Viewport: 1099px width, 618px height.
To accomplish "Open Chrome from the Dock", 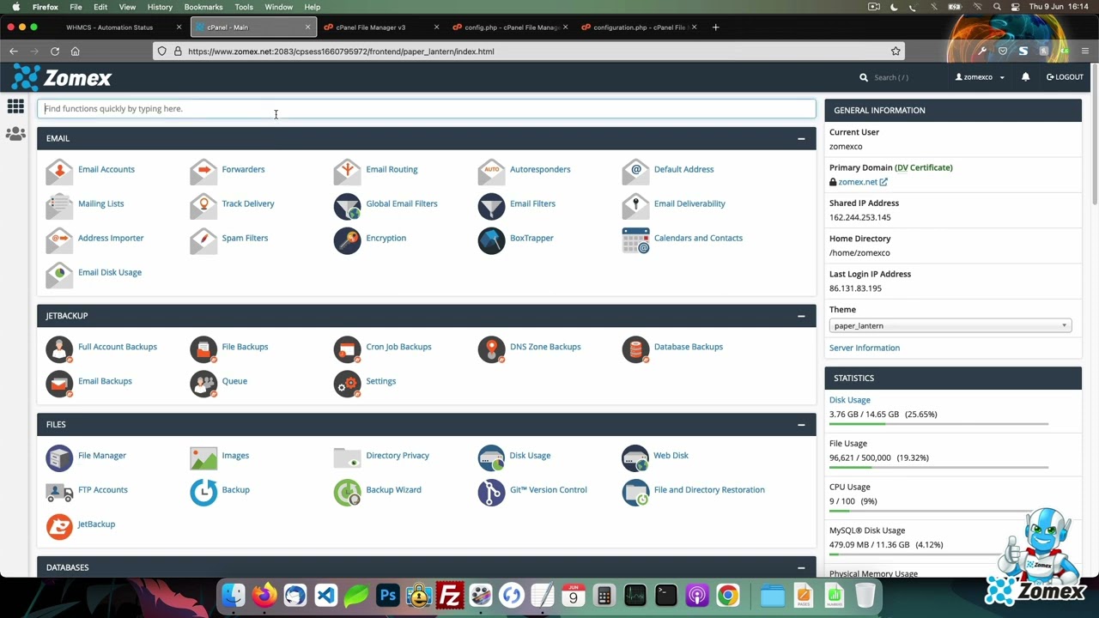I will pos(728,595).
